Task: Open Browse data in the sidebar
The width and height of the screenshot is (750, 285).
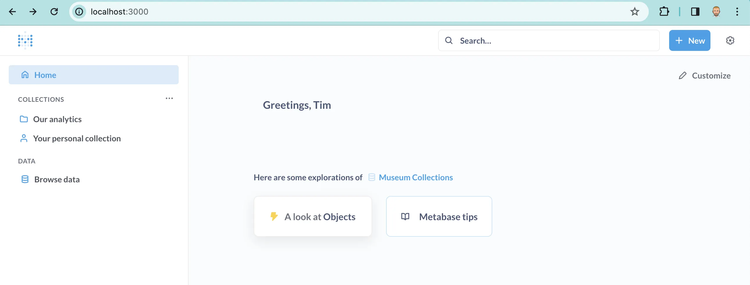Action: point(57,179)
